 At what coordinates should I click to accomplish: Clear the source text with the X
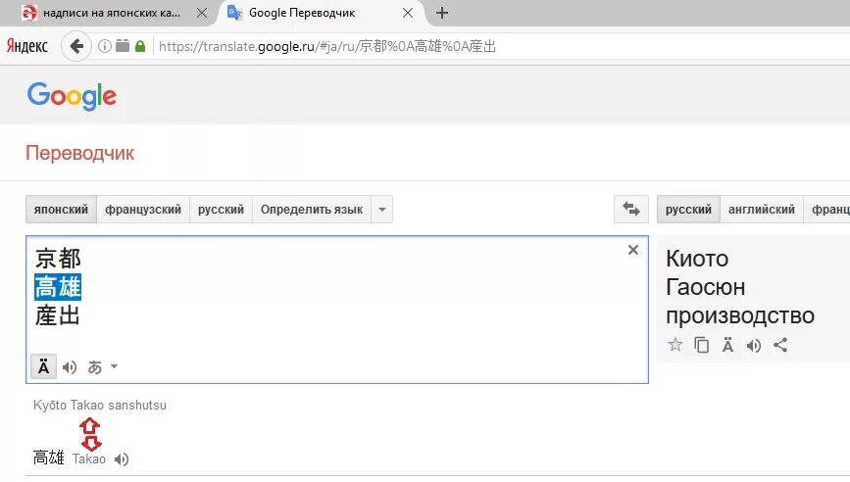tap(632, 250)
